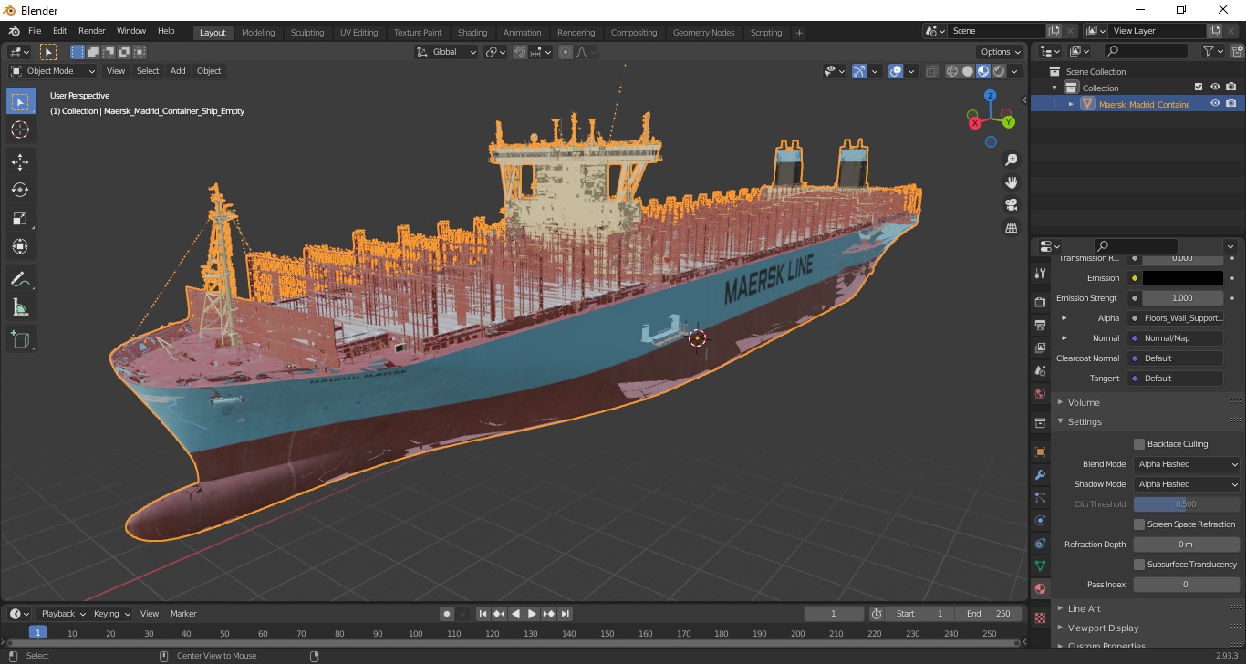Open the Output properties tab
1246x664 pixels.
1040,325
